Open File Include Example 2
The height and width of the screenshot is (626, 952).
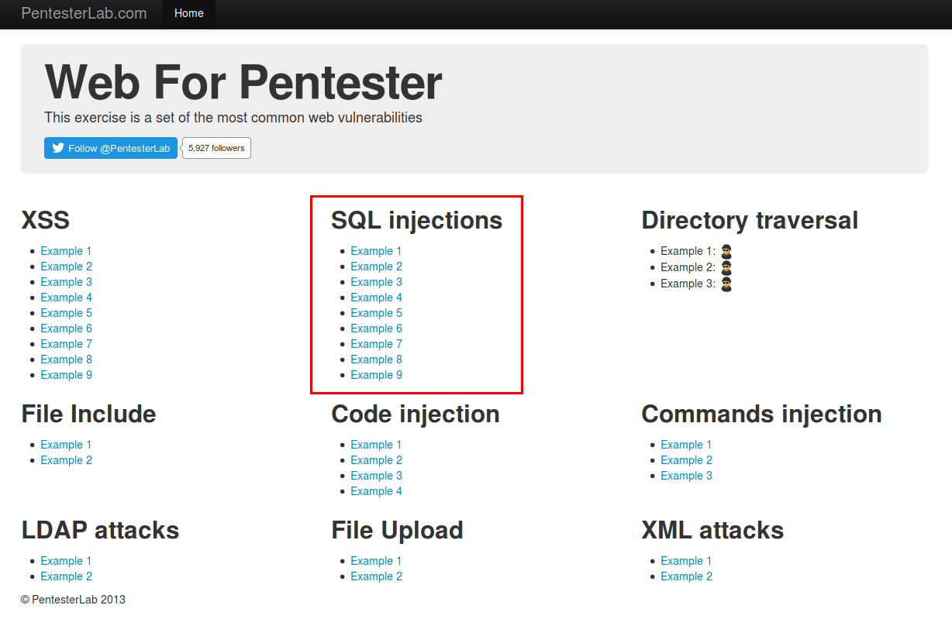click(x=66, y=459)
